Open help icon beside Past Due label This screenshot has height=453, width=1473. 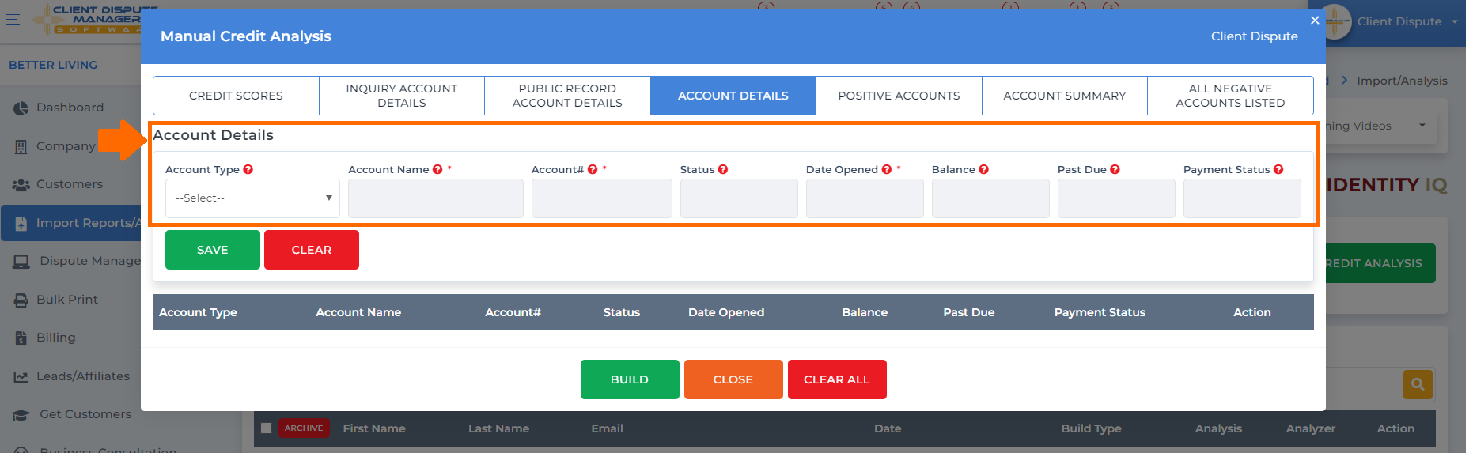pos(1115,169)
